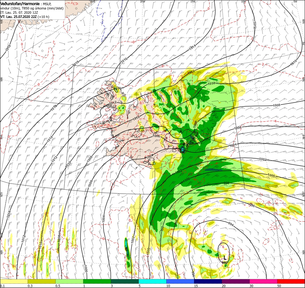Click the olive 0.3–0.5 legend swatch
Image resolution: width=305 pixels, height=288 pixels.
click(41, 281)
